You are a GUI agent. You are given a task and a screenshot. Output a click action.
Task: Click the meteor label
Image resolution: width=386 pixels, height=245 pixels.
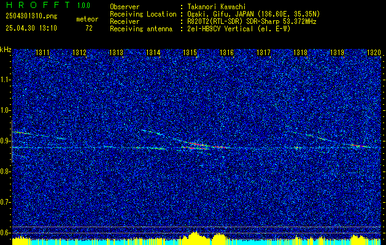click(x=87, y=19)
